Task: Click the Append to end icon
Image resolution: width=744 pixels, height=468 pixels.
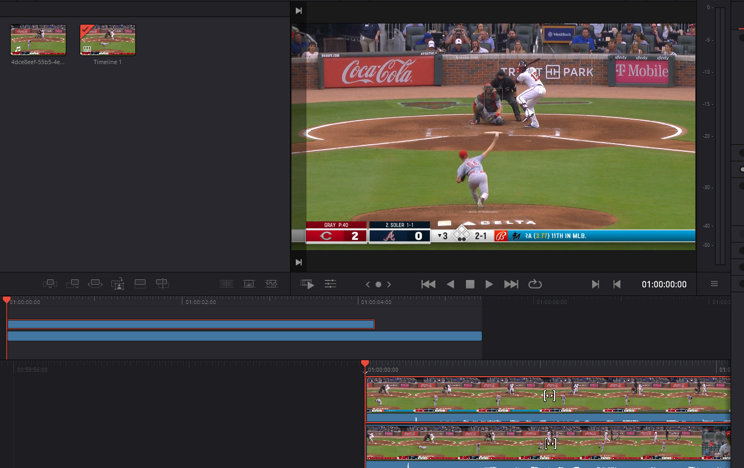Action: click(72, 284)
